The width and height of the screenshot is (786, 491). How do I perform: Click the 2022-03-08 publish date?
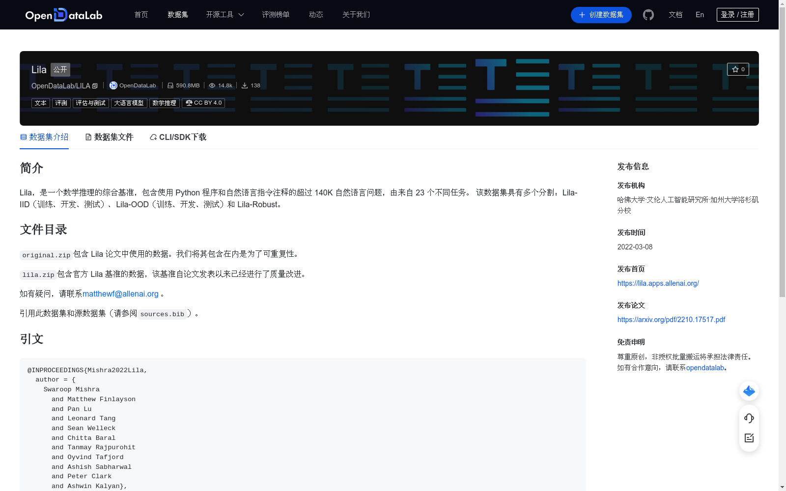tap(635, 247)
